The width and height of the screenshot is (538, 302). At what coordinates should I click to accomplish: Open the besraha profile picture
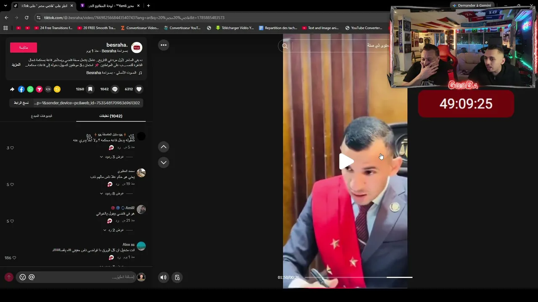point(137,47)
